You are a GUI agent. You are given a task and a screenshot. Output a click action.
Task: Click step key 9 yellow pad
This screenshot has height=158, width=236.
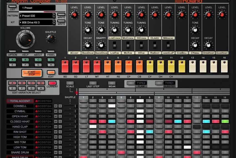(150, 66)
